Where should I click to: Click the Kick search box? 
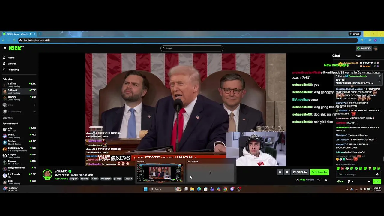click(x=192, y=48)
